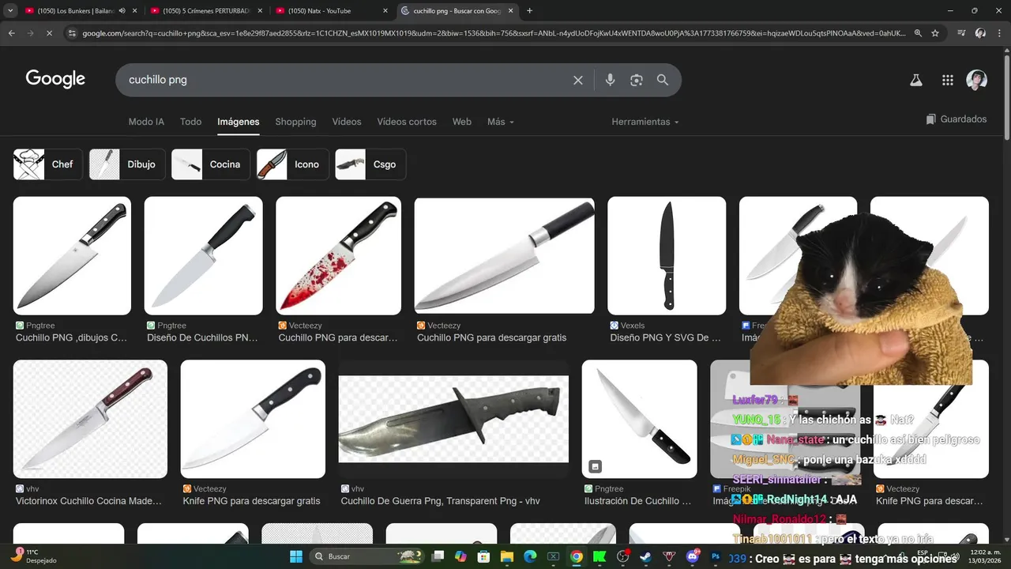Open Copilot from taskbar

pyautogui.click(x=460, y=556)
